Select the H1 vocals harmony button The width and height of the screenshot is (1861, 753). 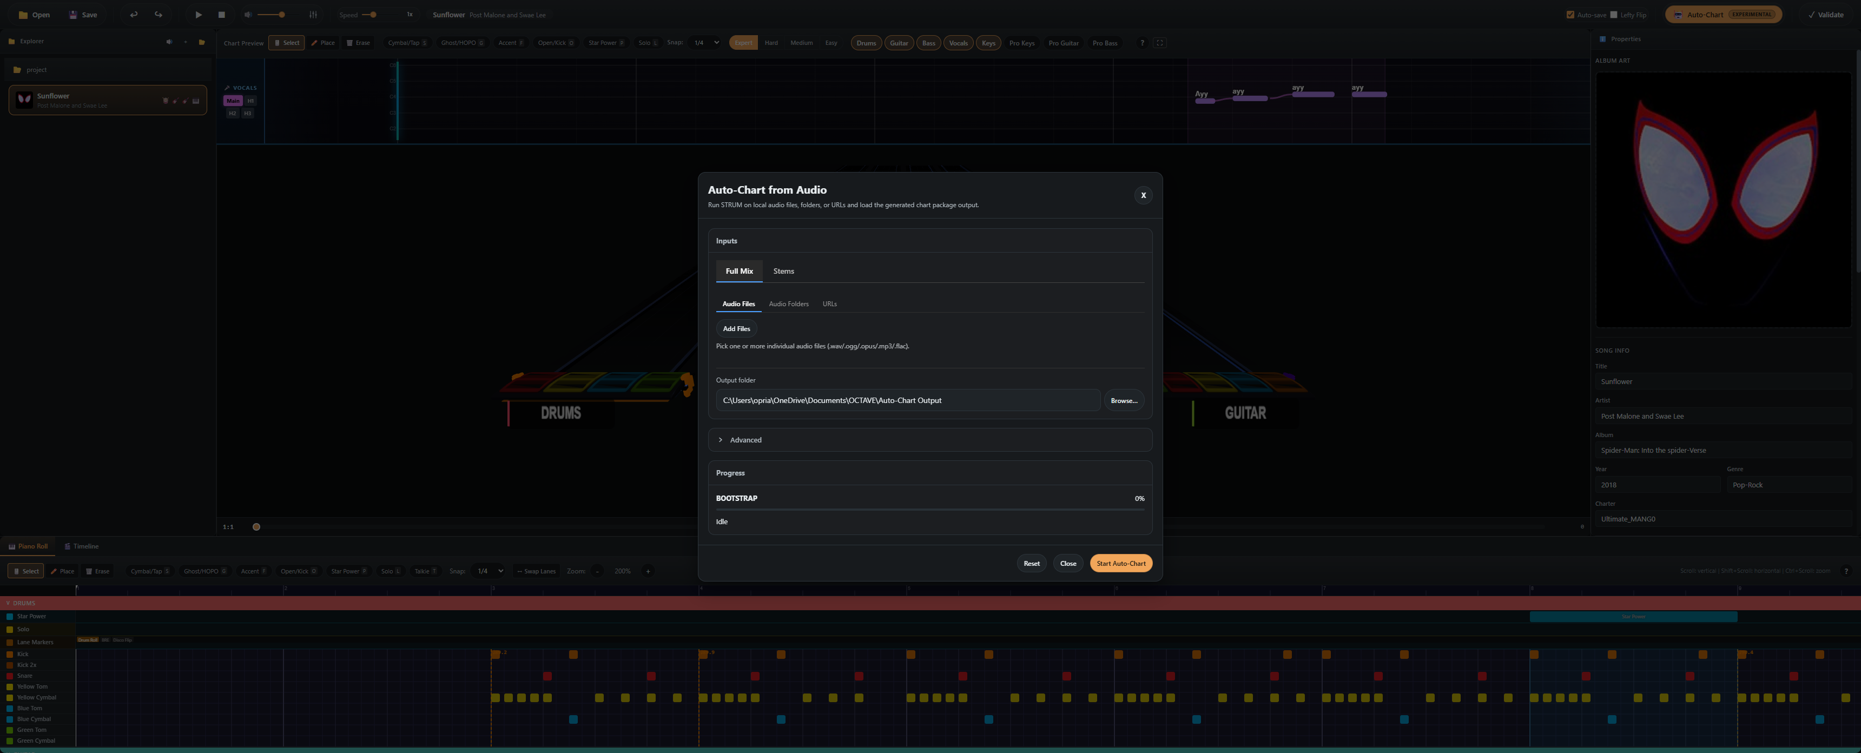(x=250, y=101)
